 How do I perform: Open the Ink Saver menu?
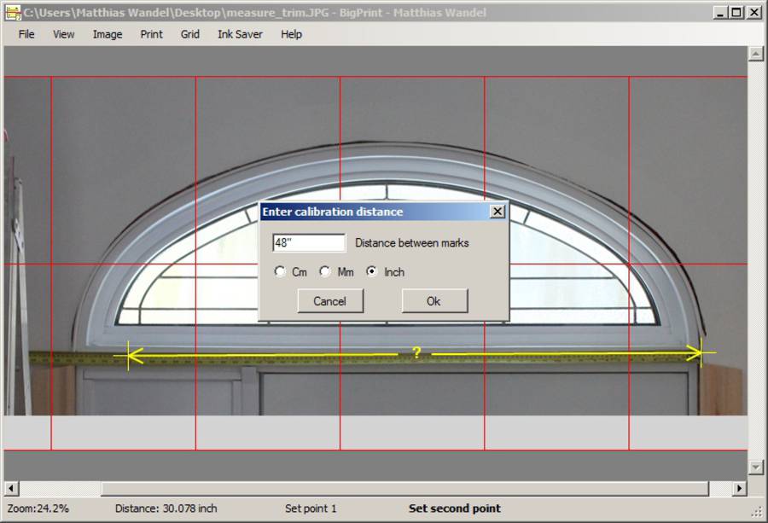[240, 34]
